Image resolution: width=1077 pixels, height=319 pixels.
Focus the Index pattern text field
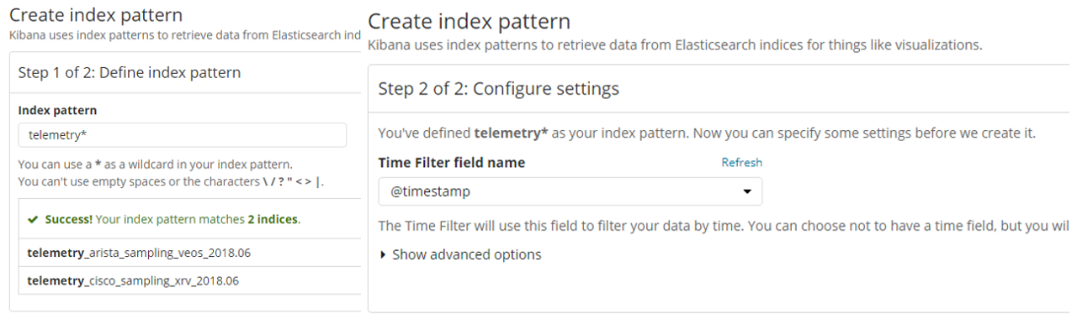pyautogui.click(x=182, y=135)
